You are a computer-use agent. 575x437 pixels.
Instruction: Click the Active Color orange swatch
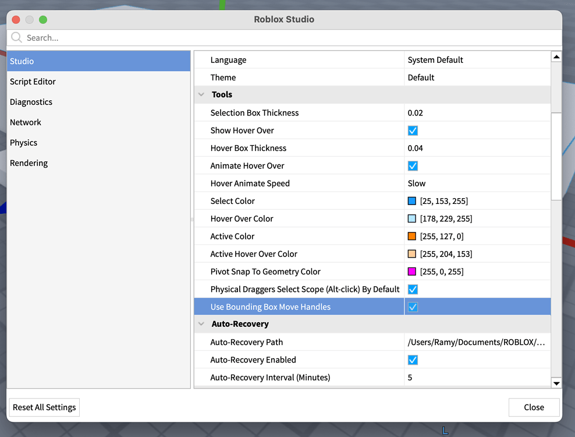coord(412,237)
